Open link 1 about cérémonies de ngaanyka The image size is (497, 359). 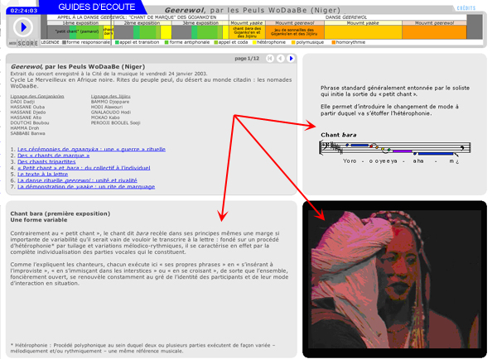(x=91, y=149)
